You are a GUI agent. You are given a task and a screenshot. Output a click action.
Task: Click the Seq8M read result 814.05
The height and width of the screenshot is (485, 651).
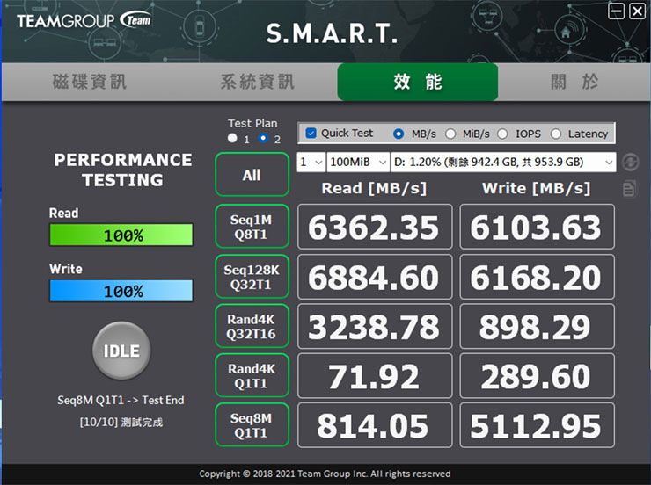pos(375,425)
